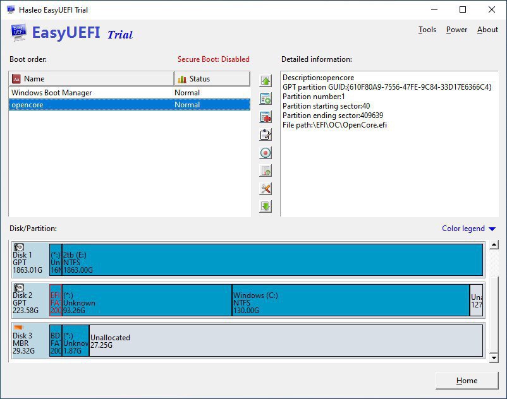Click the one-time boot record icon
507x399 pixels.
pos(266,153)
